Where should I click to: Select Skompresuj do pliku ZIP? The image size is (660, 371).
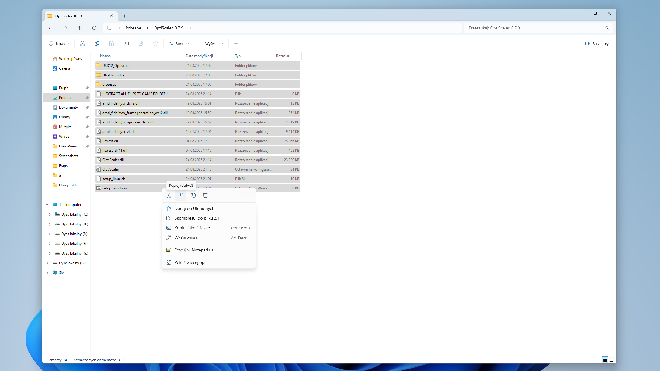coord(209,218)
